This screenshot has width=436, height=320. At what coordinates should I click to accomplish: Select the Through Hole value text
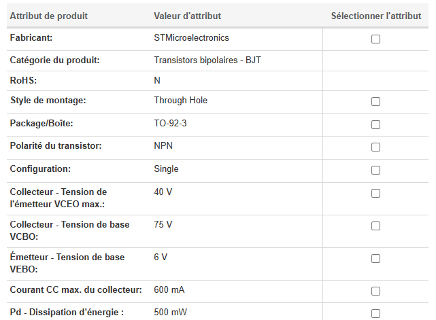click(x=181, y=101)
